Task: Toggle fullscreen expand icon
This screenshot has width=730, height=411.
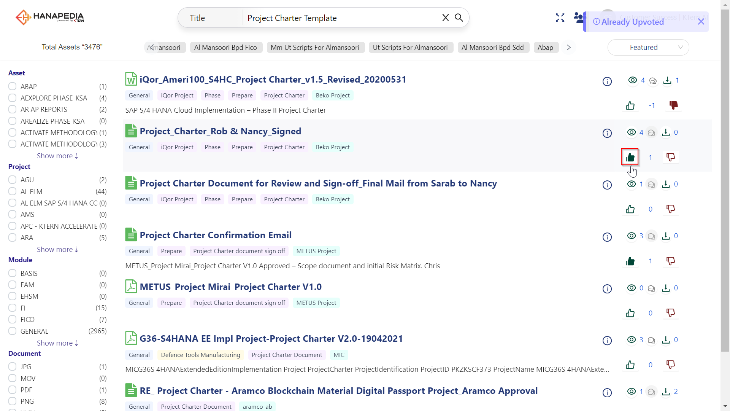Action: [x=560, y=18]
